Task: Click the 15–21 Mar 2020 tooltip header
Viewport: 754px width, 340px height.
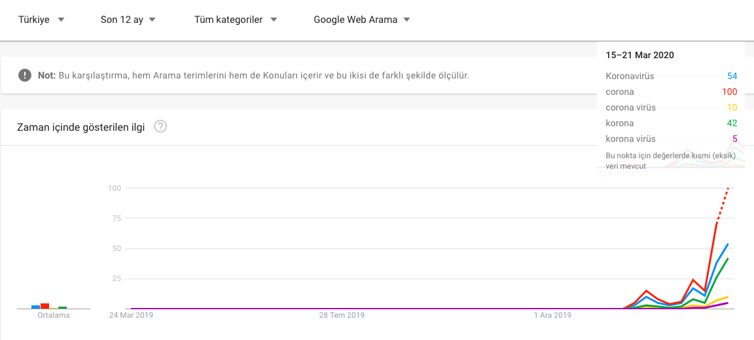Action: click(639, 55)
